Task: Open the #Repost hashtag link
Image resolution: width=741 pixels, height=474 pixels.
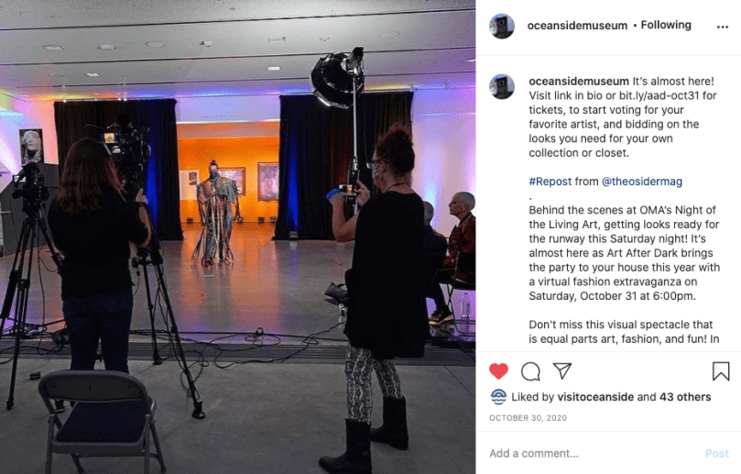Action: click(550, 182)
